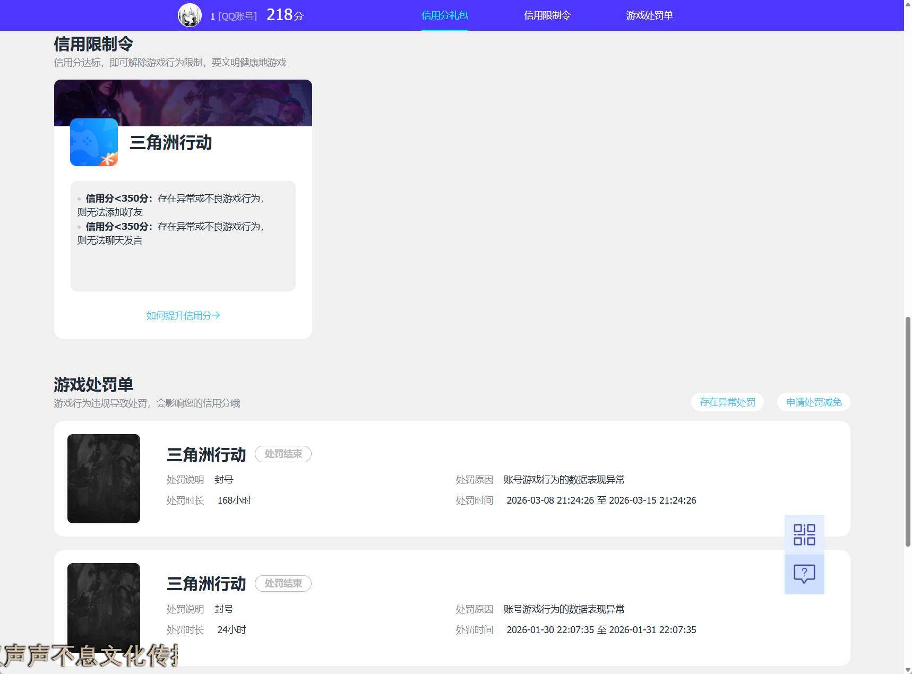Click the 如何提升信用分 link
Viewport: 912px width, 674px height.
point(183,315)
